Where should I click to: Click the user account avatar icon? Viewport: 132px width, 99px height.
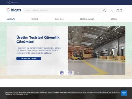coord(112,11)
